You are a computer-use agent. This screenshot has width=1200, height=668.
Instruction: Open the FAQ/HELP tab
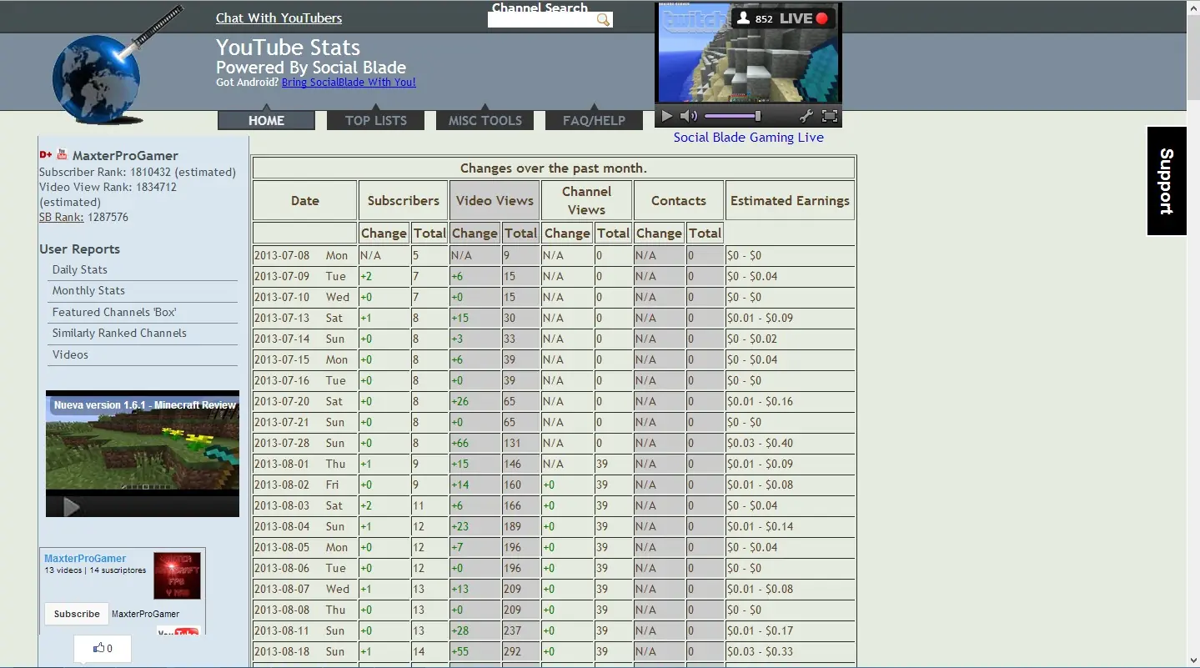click(594, 120)
